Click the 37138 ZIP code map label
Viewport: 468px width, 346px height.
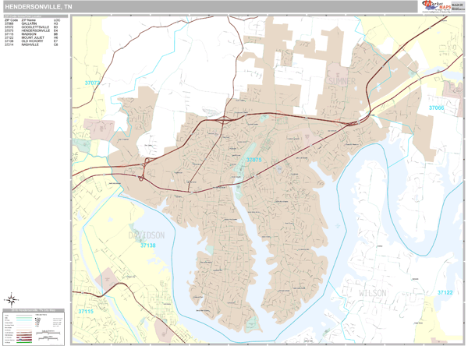148,245
